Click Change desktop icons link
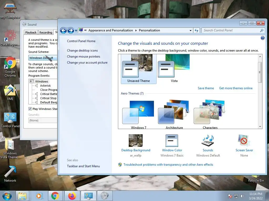The width and height of the screenshot is (269, 201). (x=82, y=51)
